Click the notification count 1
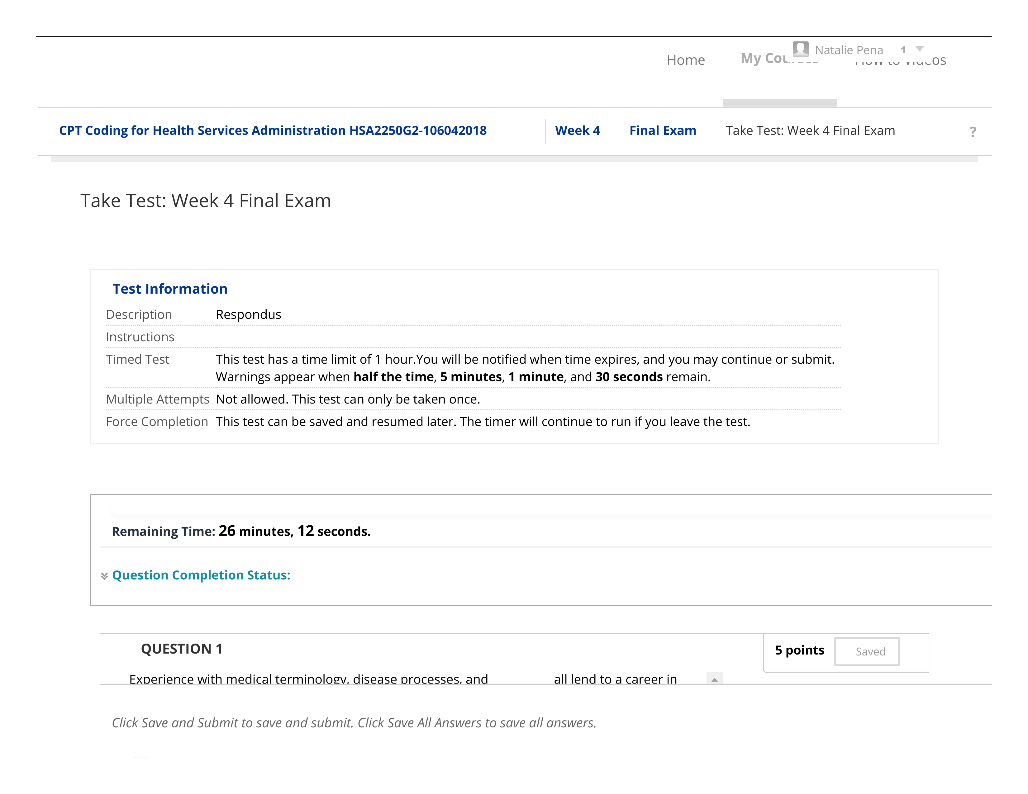Screen dimensions: 1028x794 pos(903,50)
